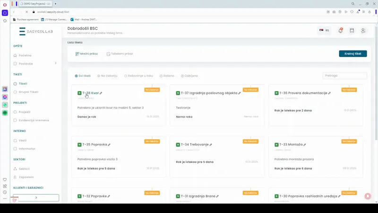Open the user profile icon
378x213 pixels.
(x=363, y=31)
